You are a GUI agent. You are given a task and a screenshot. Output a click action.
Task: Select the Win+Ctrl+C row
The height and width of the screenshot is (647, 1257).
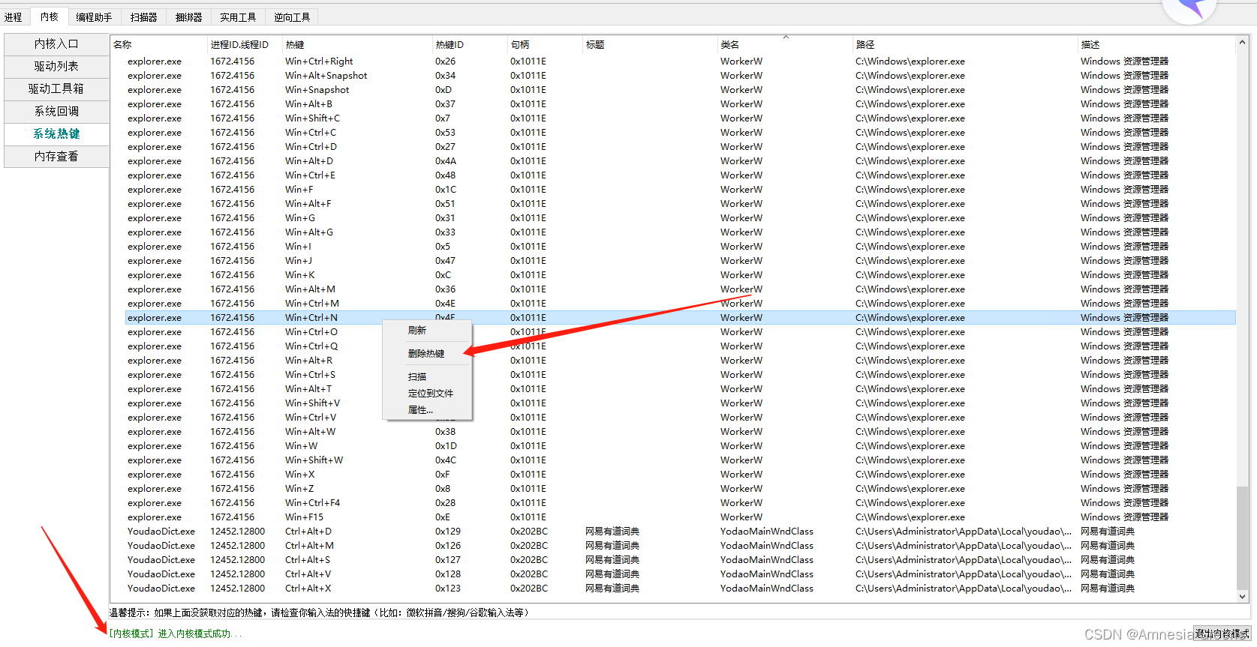pos(680,133)
